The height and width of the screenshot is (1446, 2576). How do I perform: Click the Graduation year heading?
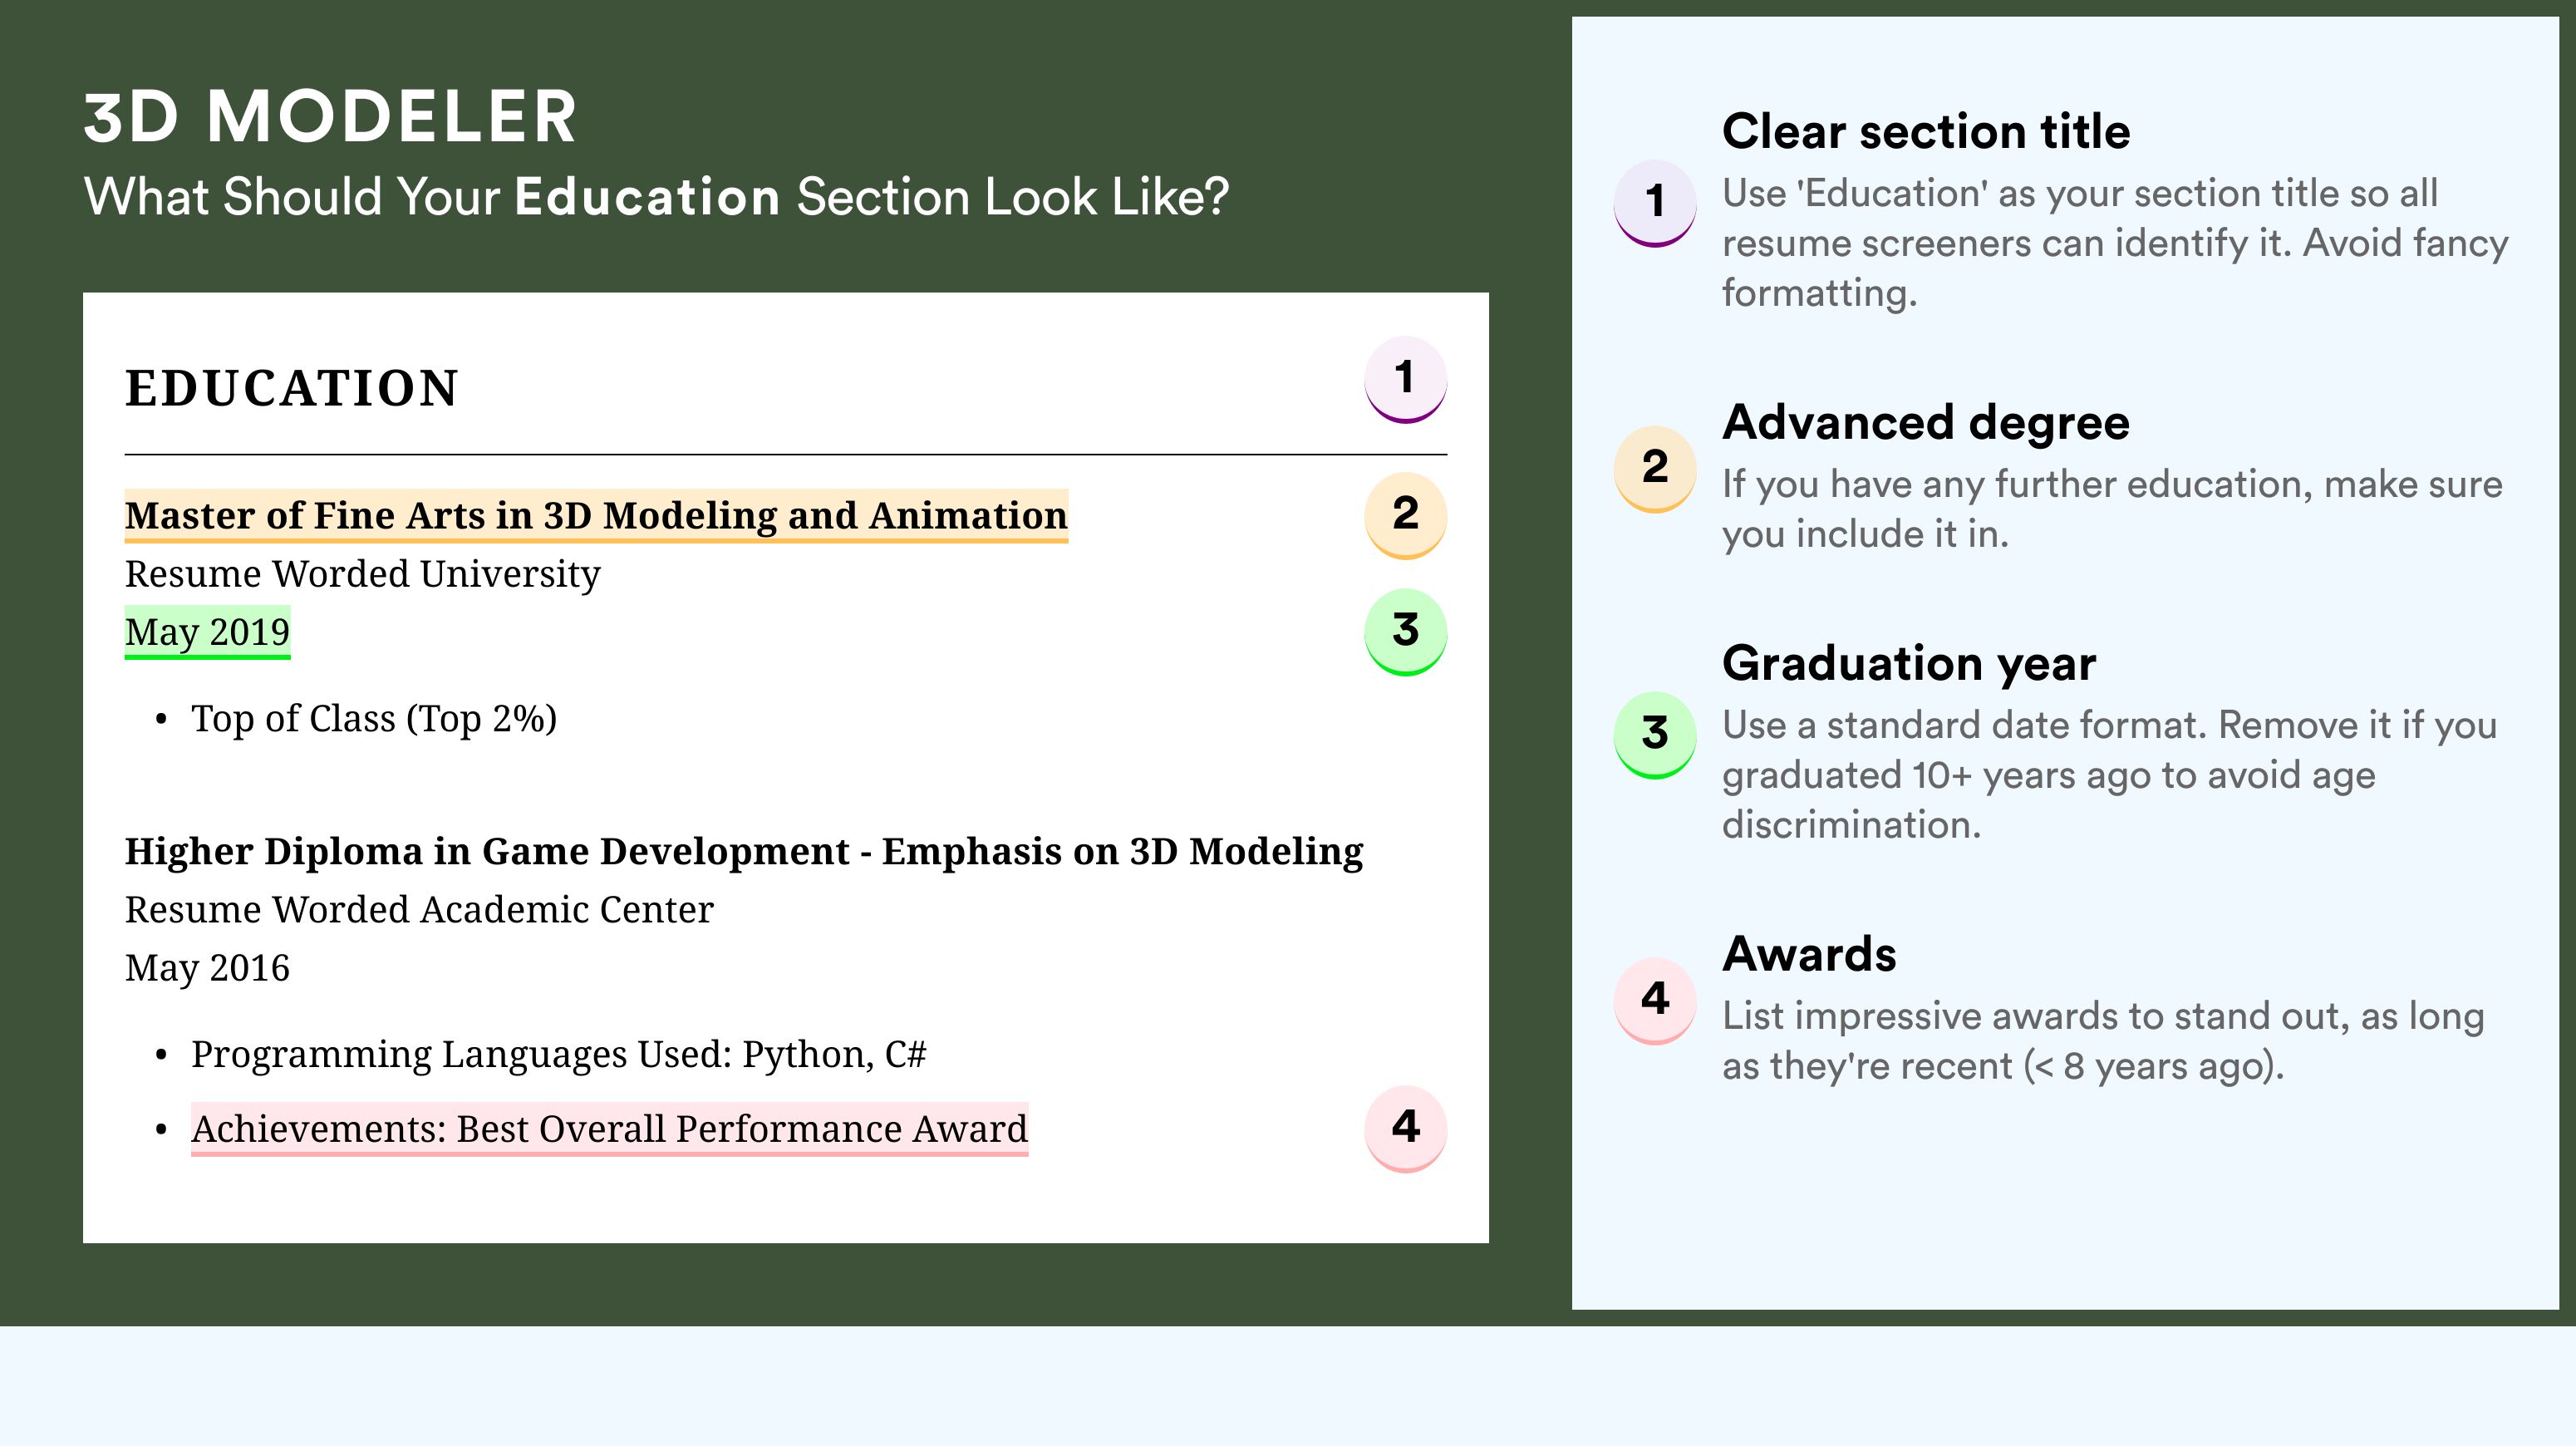click(1909, 663)
